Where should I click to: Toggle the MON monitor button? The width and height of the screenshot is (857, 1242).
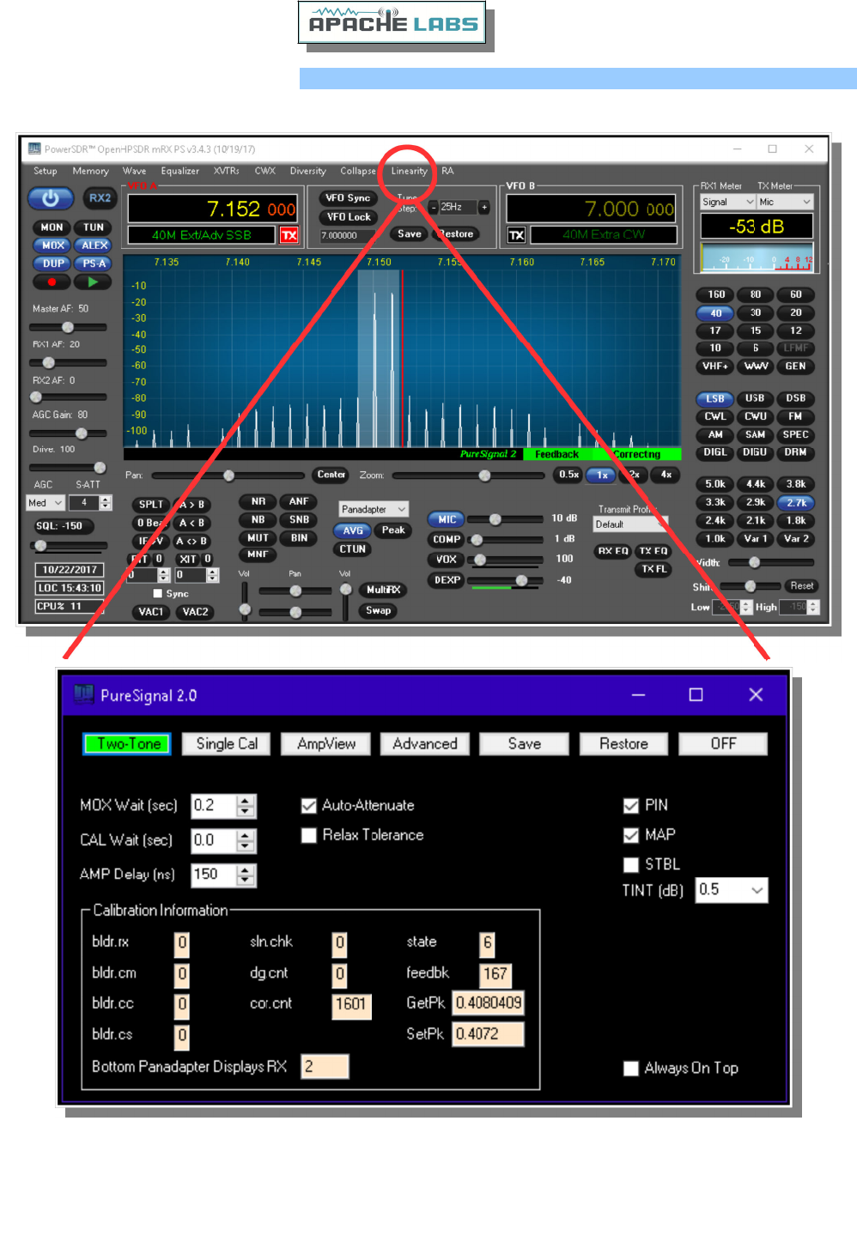[x=52, y=227]
